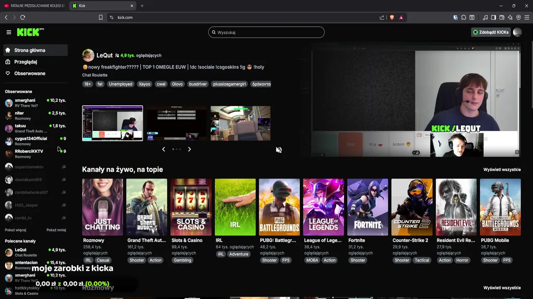The width and height of the screenshot is (533, 299).
Task: Click the Unemployed stream tag
Action: [x=120, y=84]
